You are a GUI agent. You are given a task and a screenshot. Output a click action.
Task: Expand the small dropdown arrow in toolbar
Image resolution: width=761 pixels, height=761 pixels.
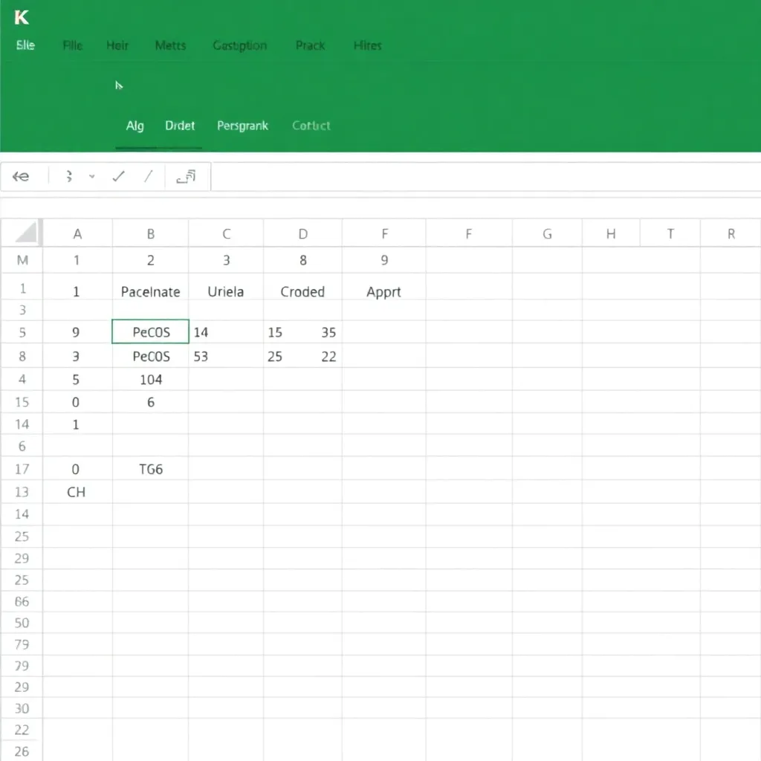click(x=92, y=177)
